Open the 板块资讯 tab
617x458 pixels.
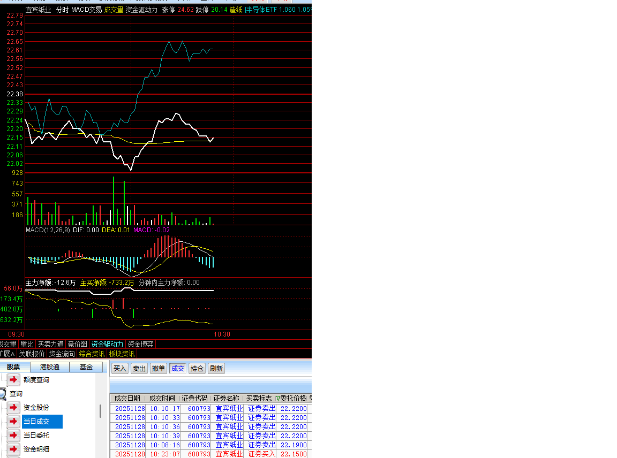click(122, 354)
